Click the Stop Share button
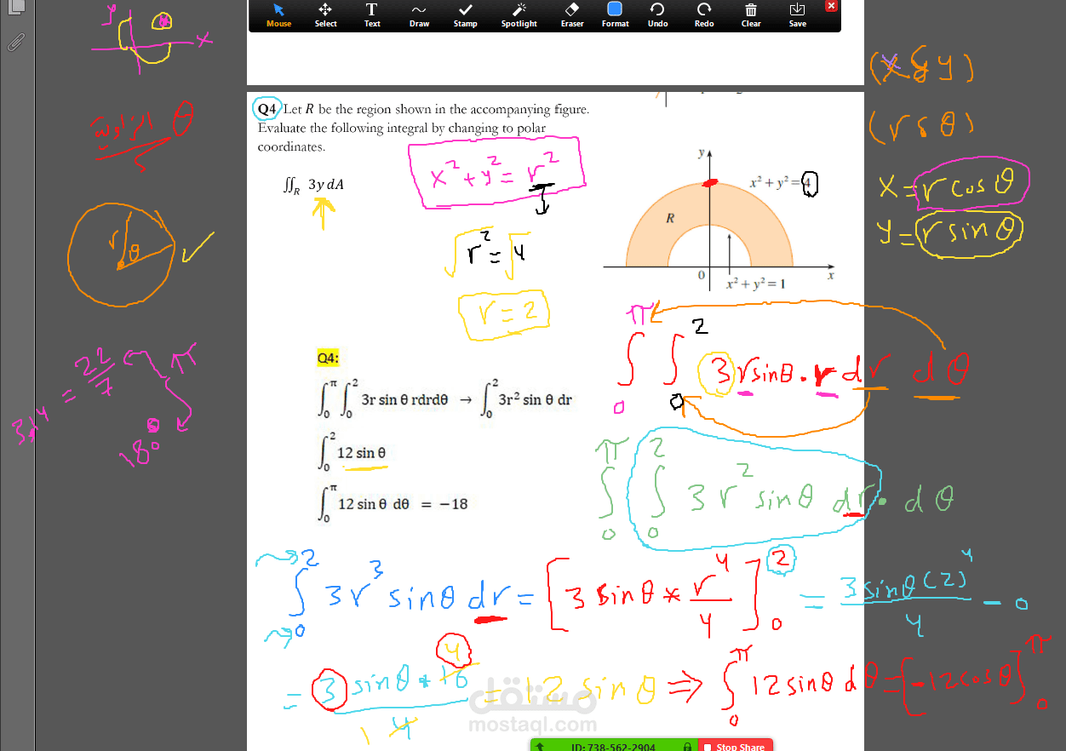This screenshot has width=1066, height=751. coord(735,746)
